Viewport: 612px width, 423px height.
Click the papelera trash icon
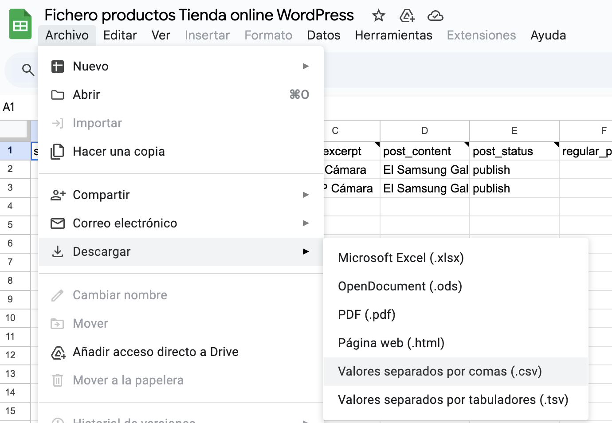coord(58,380)
